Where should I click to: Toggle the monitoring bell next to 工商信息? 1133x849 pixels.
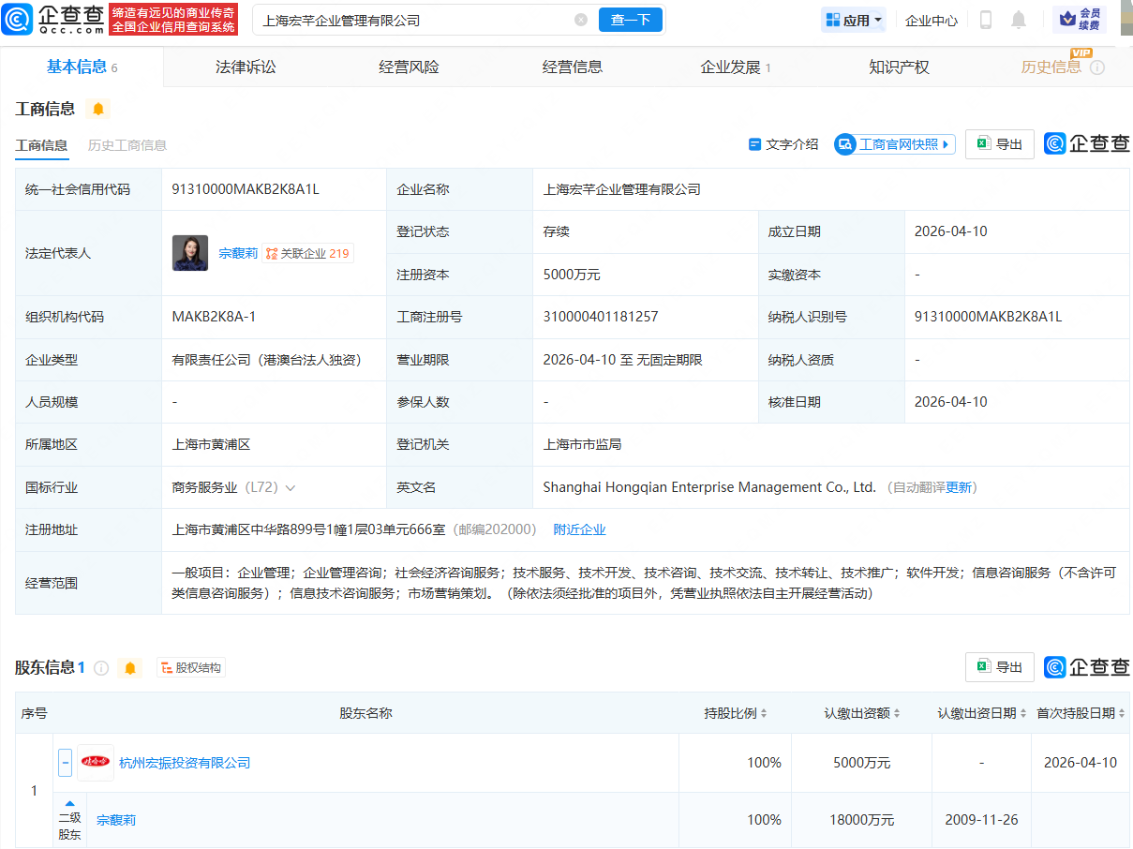(x=97, y=109)
